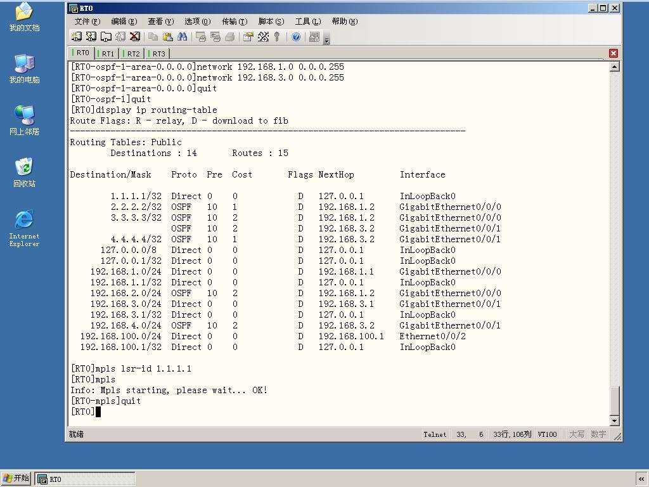649x487 pixels.
Task: Click the RT0 taskbar button
Action: coord(85,479)
